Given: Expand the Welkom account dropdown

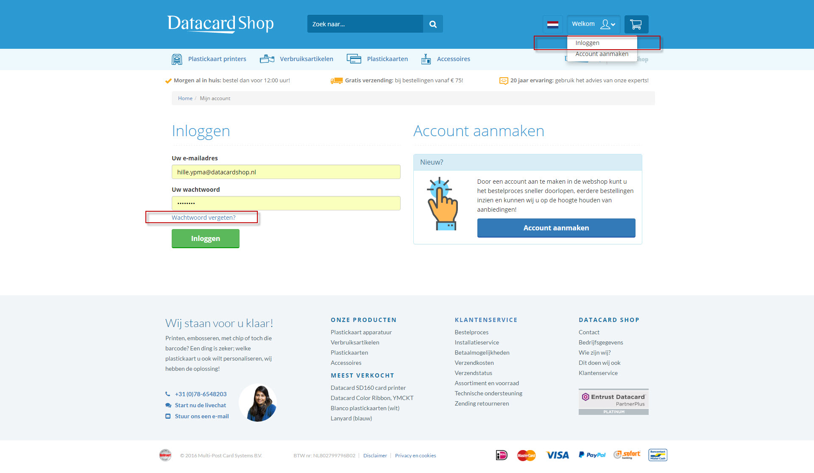Looking at the screenshot, I should 594,24.
